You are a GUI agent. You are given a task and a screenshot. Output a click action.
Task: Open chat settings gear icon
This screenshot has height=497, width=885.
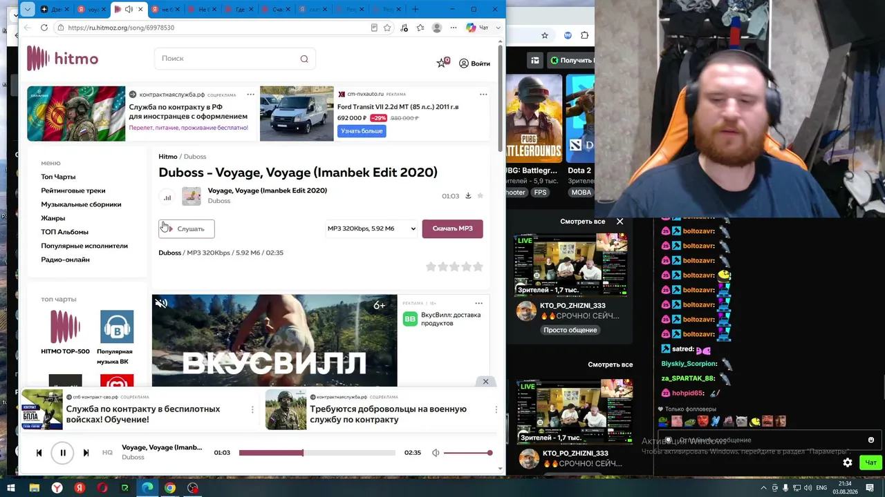point(848,462)
